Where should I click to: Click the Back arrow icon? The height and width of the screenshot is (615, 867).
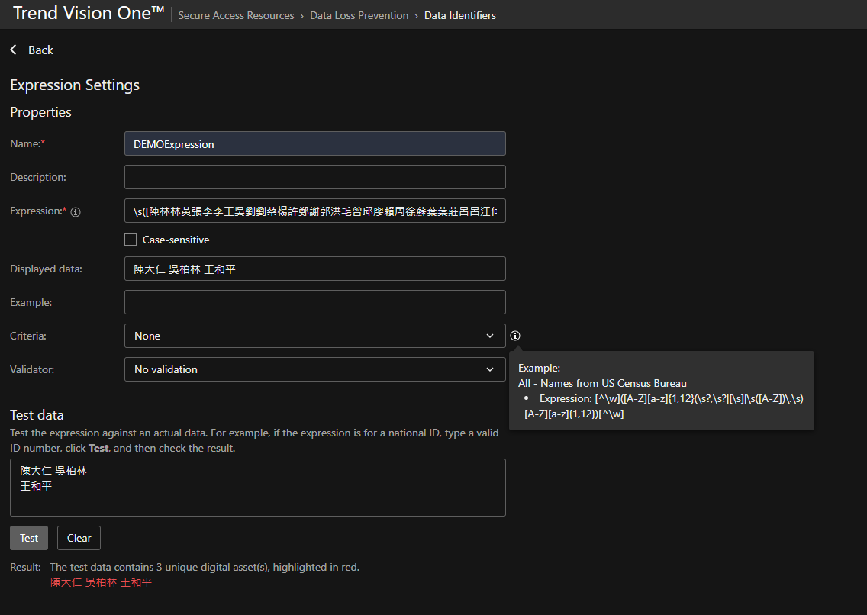tap(14, 50)
